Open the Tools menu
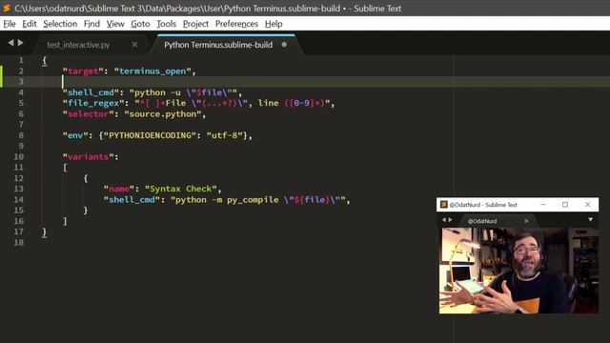The width and height of the screenshot is (610, 343). [166, 24]
